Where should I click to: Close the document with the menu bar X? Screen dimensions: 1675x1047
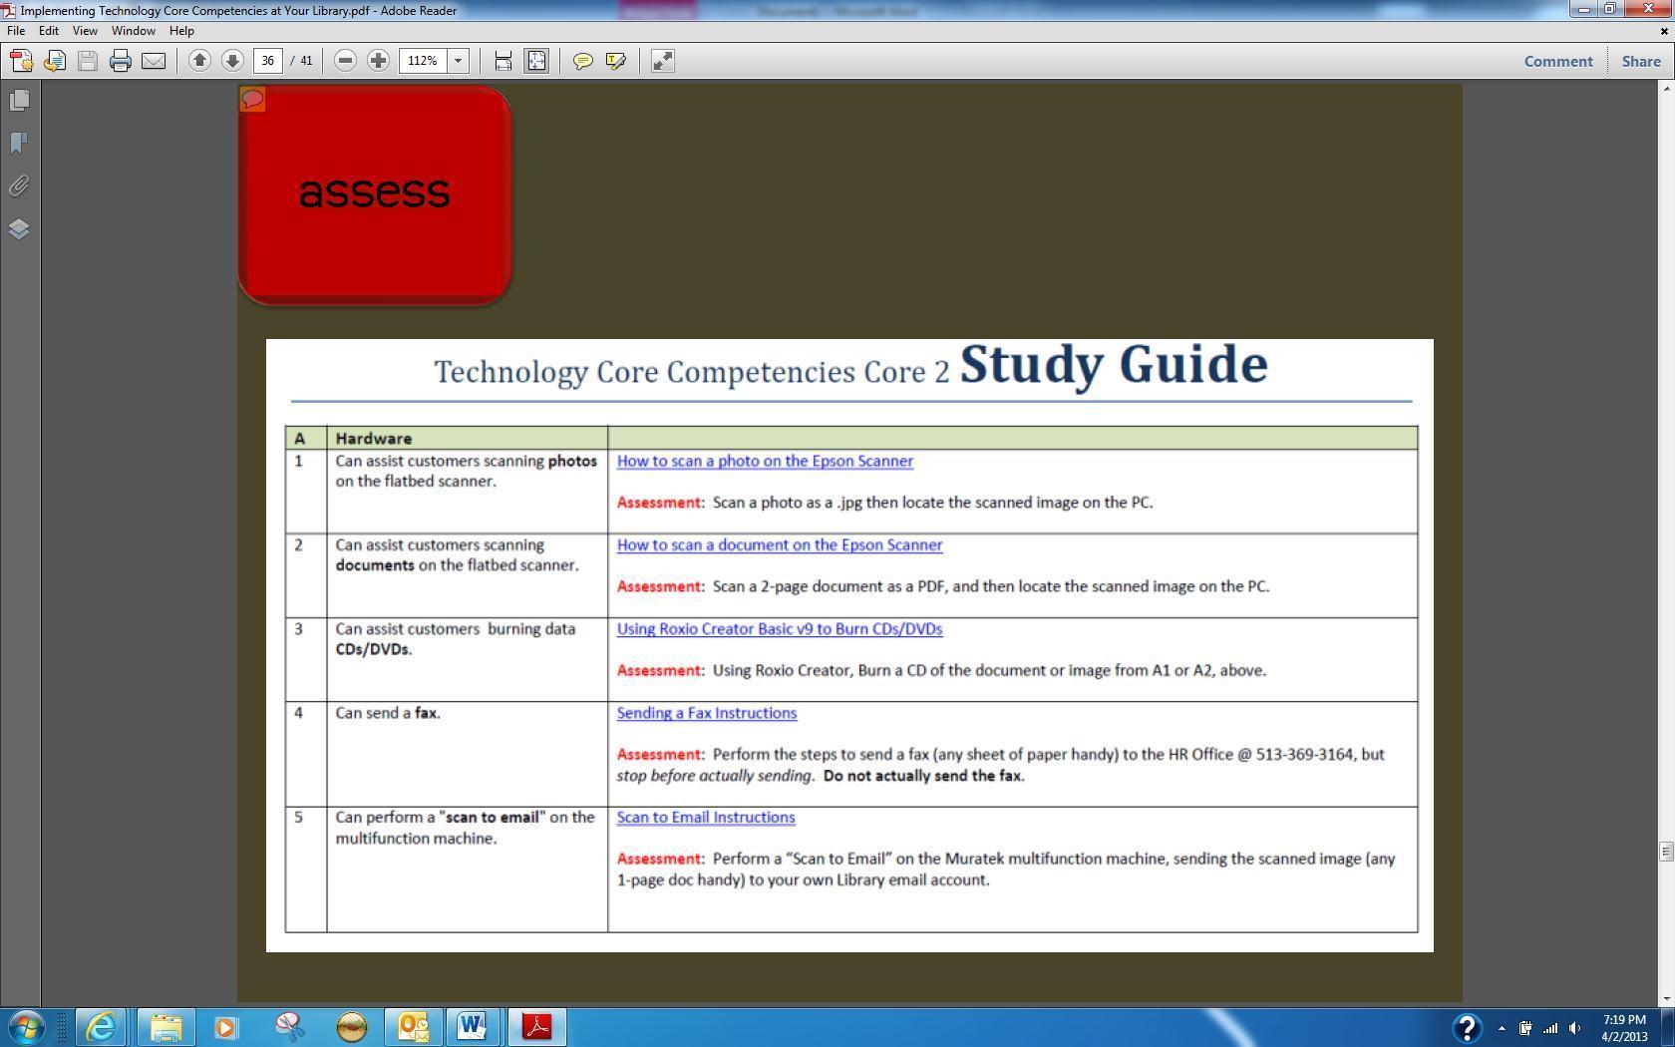[x=1663, y=31]
